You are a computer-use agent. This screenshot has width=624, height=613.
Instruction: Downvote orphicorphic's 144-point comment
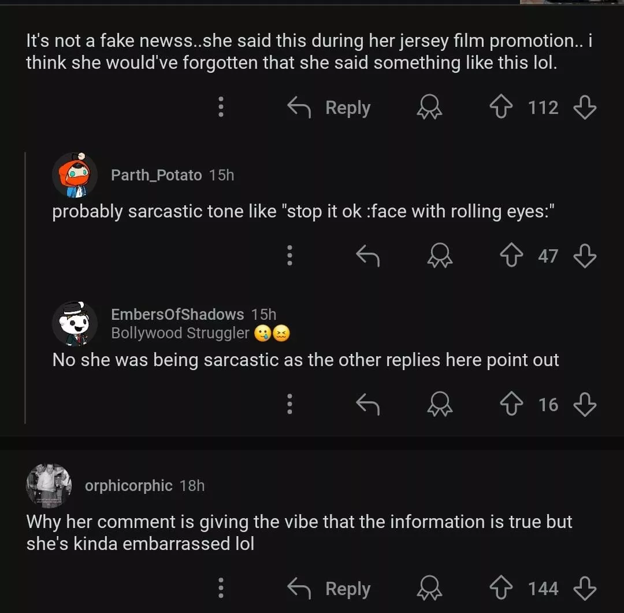coord(584,589)
